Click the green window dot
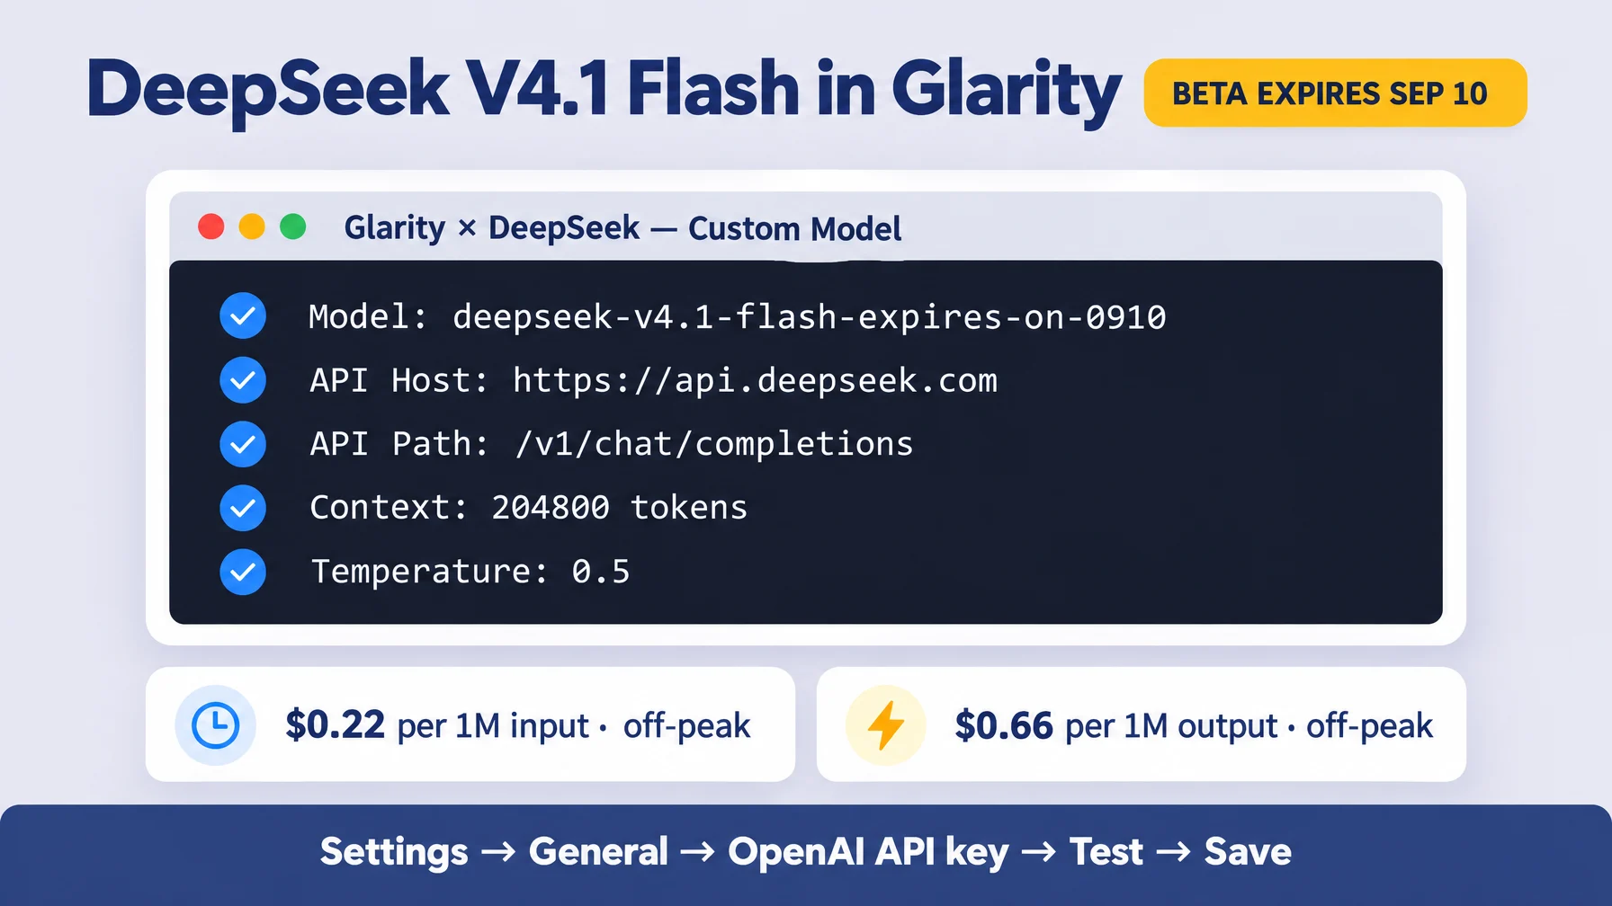1612x906 pixels. click(x=293, y=226)
